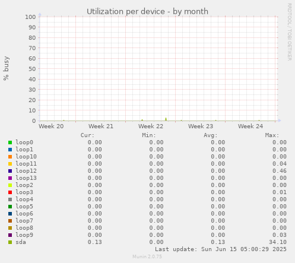295x263 pixels.
Task: Click the loop0 green color swatch
Action: coord(10,142)
